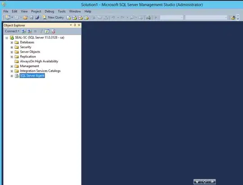
Task: Click the Properties Window icon at toolbar end
Action: point(233,17)
